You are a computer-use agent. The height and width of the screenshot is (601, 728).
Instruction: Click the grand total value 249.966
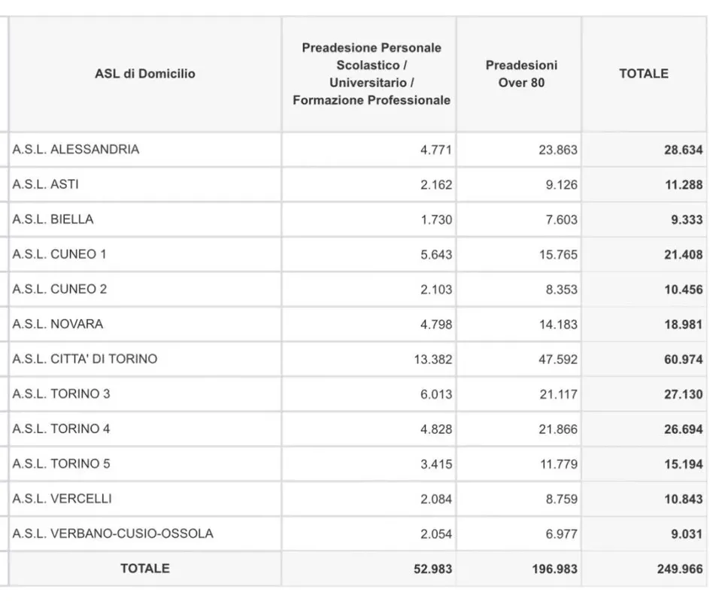pyautogui.click(x=680, y=569)
